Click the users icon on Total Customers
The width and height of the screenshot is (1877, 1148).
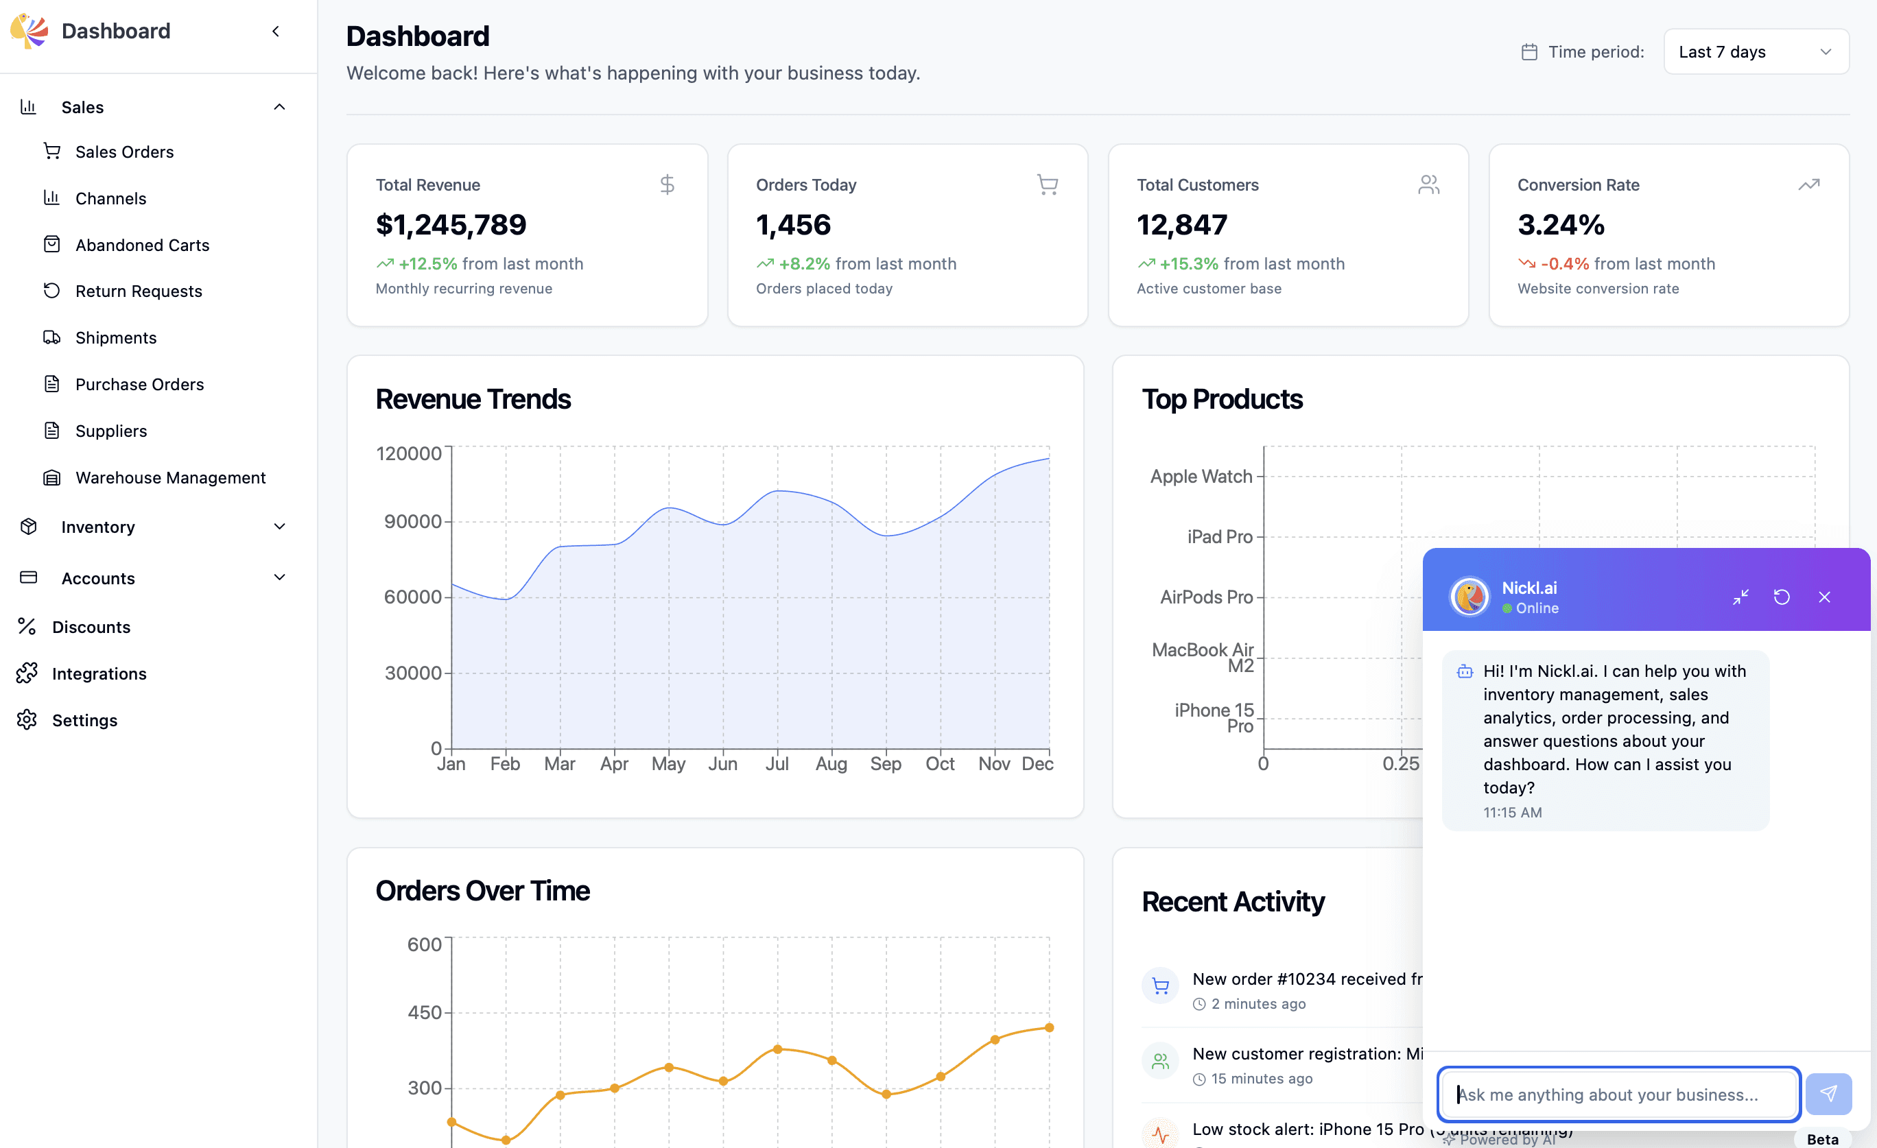[1428, 185]
